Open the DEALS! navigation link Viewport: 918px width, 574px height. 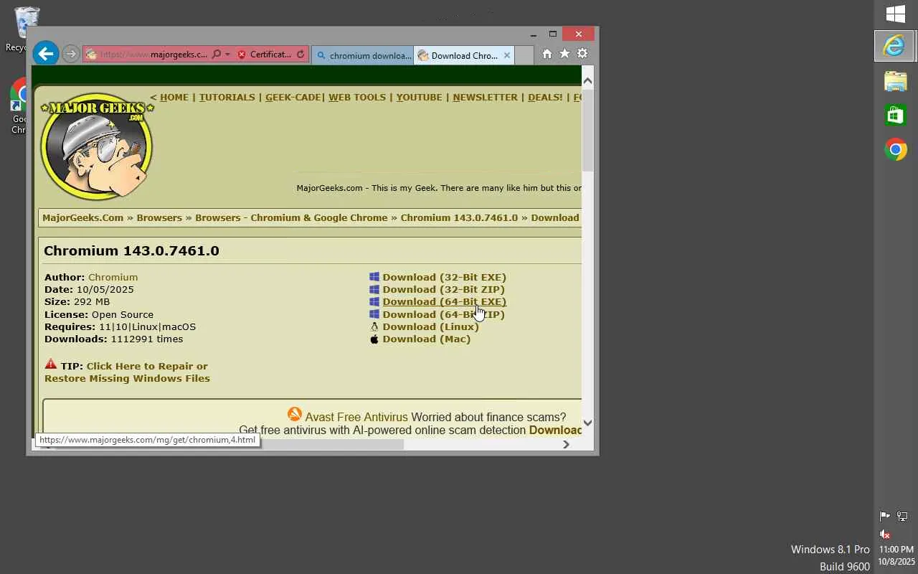tap(545, 98)
